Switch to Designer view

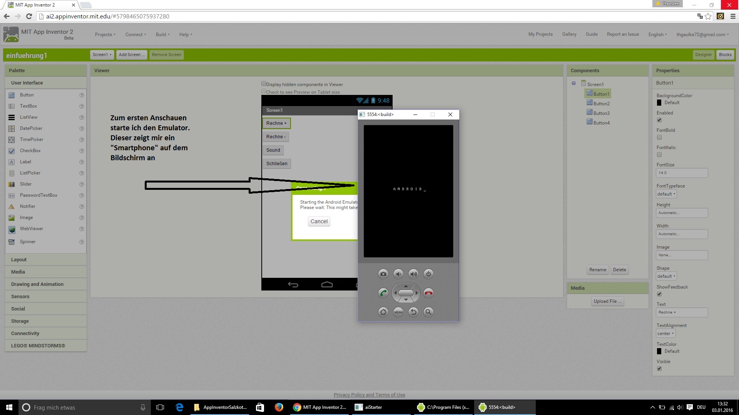pos(703,55)
